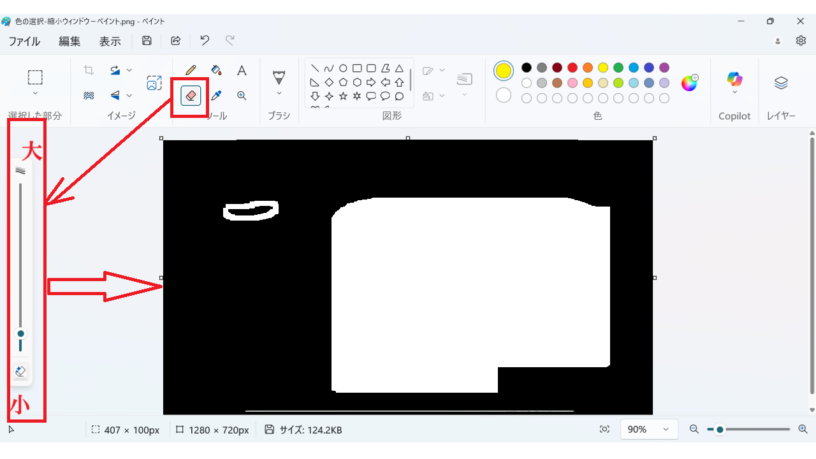This screenshot has height=459, width=816.
Task: Choose the Fill bucket tool
Action: (x=216, y=70)
